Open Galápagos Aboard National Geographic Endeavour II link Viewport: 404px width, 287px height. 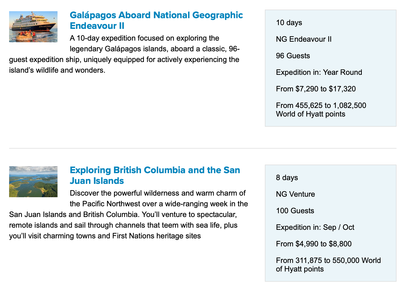[x=156, y=20]
